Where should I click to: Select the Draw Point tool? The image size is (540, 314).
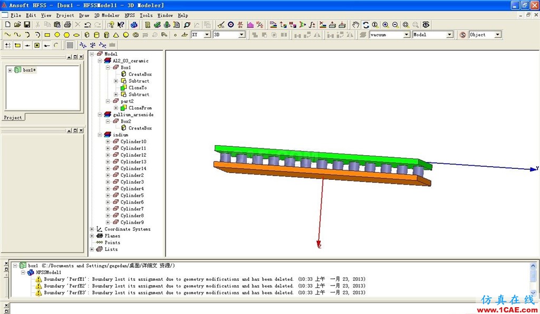tap(175, 35)
